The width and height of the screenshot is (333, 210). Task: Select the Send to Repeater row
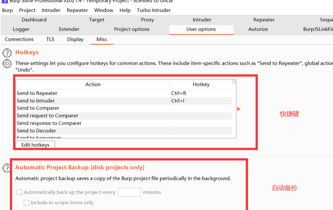point(124,93)
